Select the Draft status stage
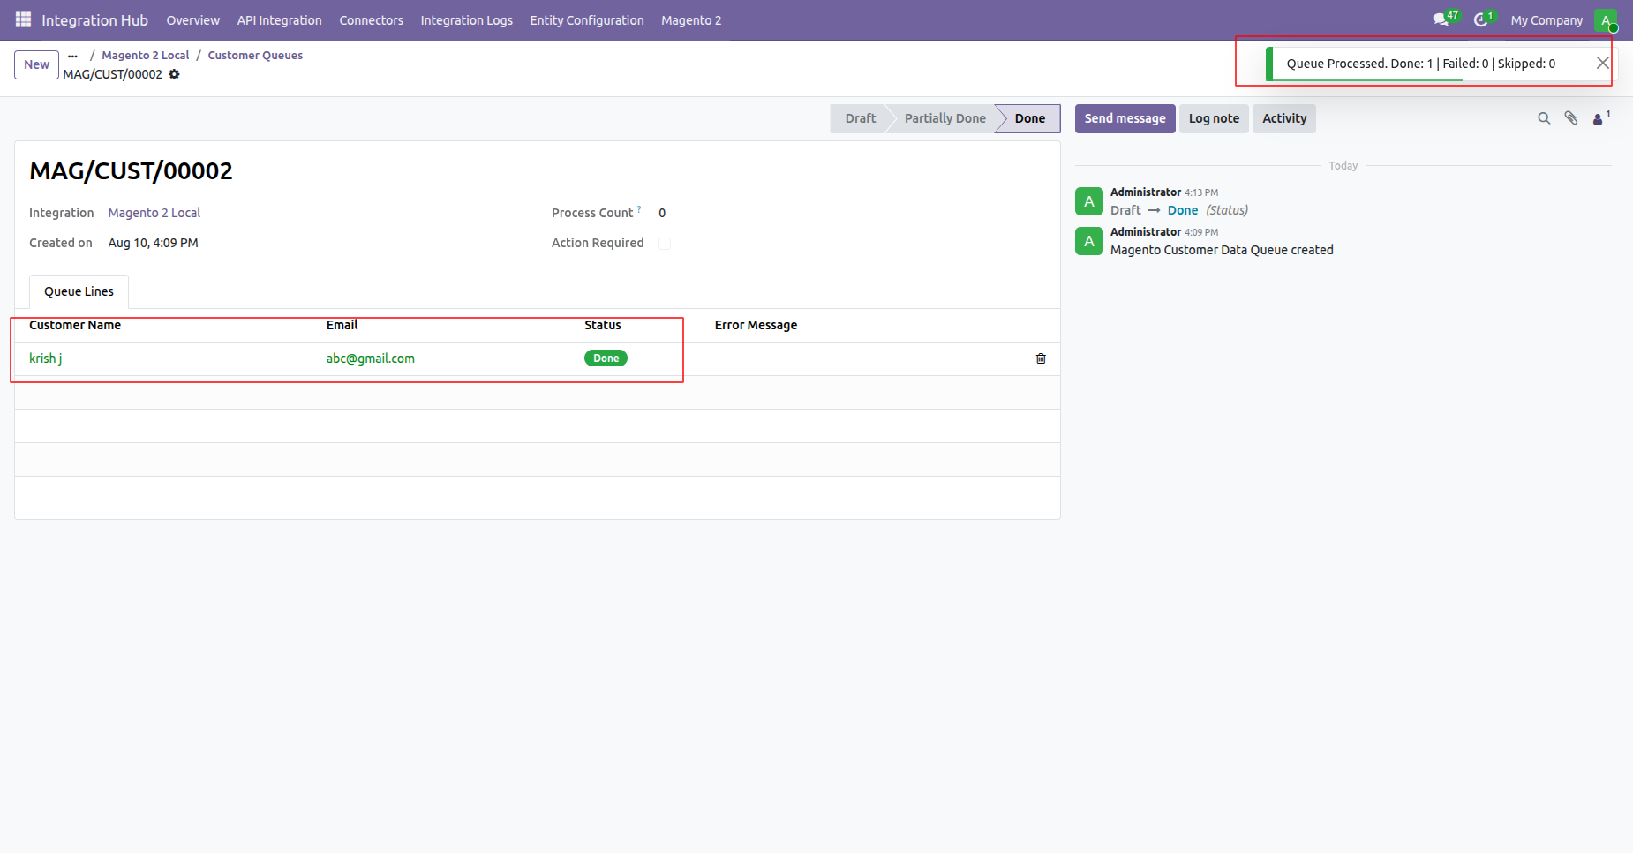This screenshot has height=853, width=1633. 860,118
